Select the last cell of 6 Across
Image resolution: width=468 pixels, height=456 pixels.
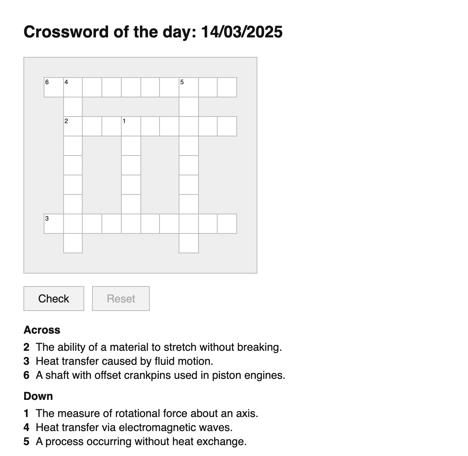pos(227,87)
